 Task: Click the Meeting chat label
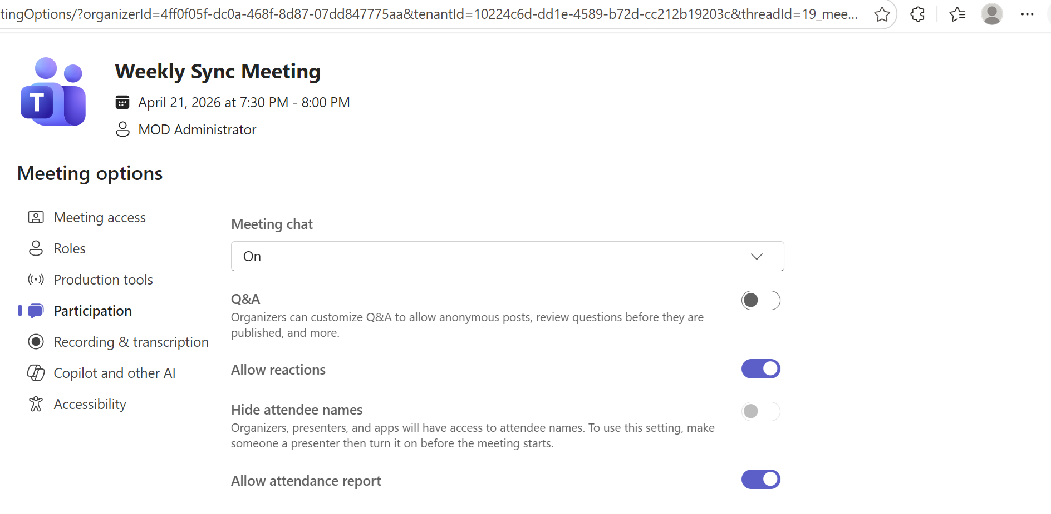click(x=272, y=224)
